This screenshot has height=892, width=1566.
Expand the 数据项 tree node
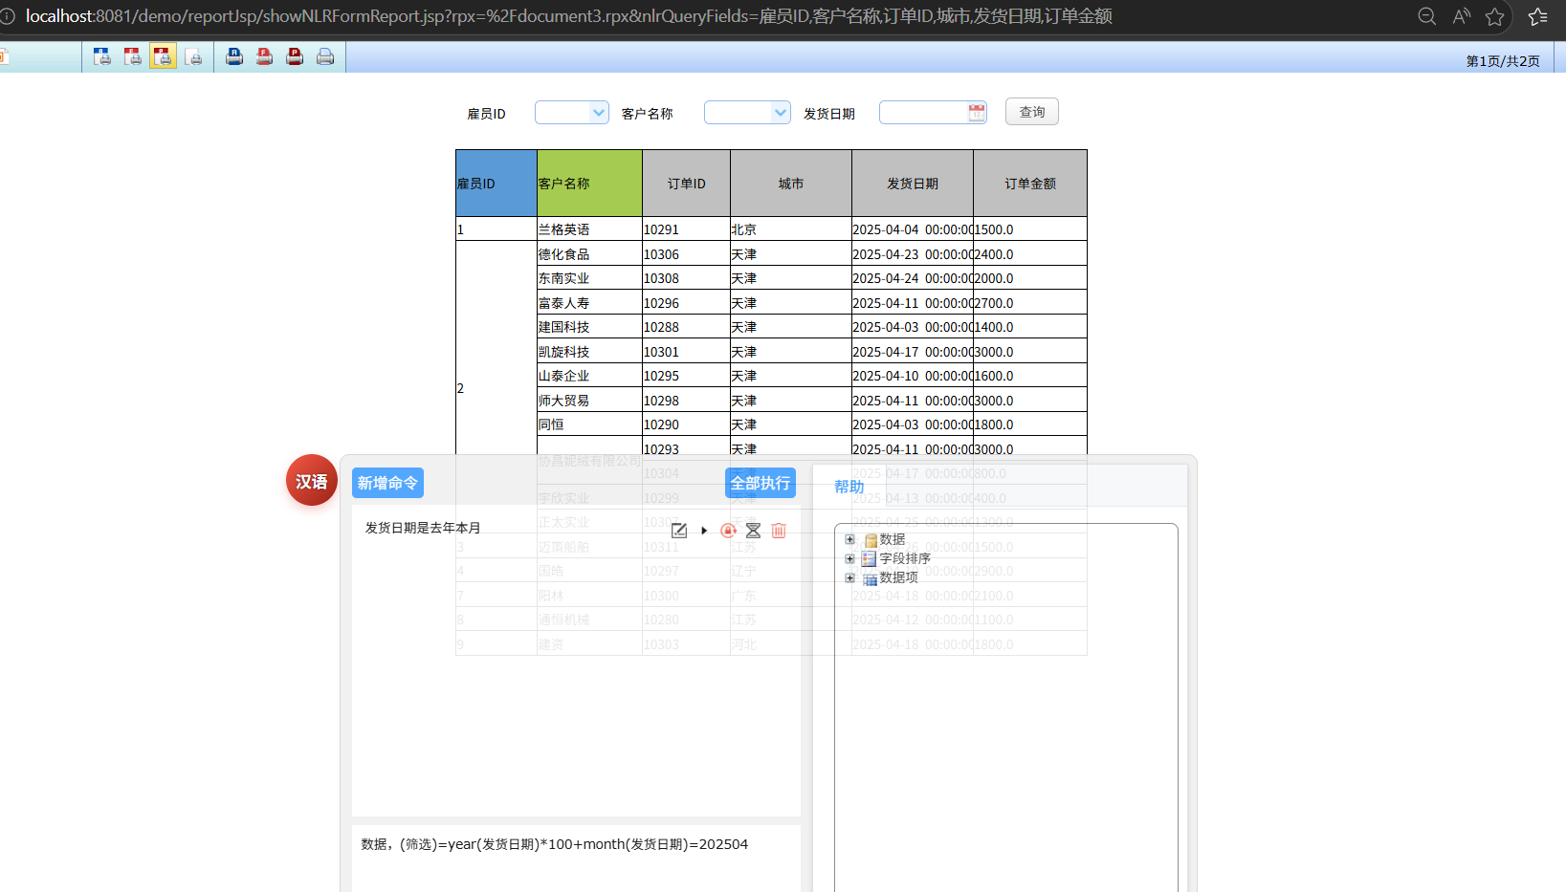tap(849, 577)
